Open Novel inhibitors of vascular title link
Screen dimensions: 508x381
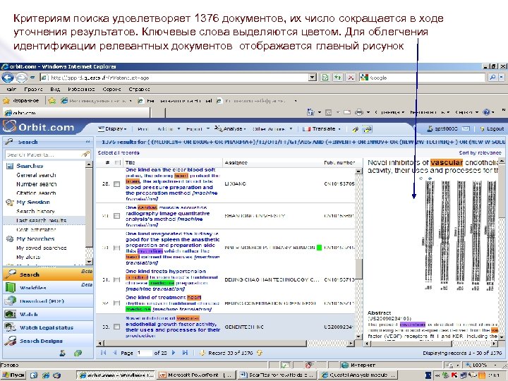pos(173,327)
